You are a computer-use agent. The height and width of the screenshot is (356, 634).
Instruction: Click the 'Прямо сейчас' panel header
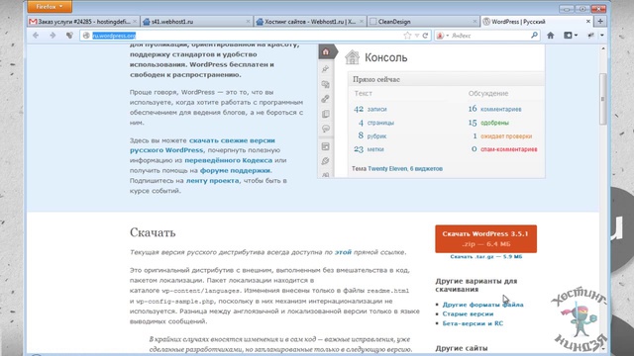446,79
